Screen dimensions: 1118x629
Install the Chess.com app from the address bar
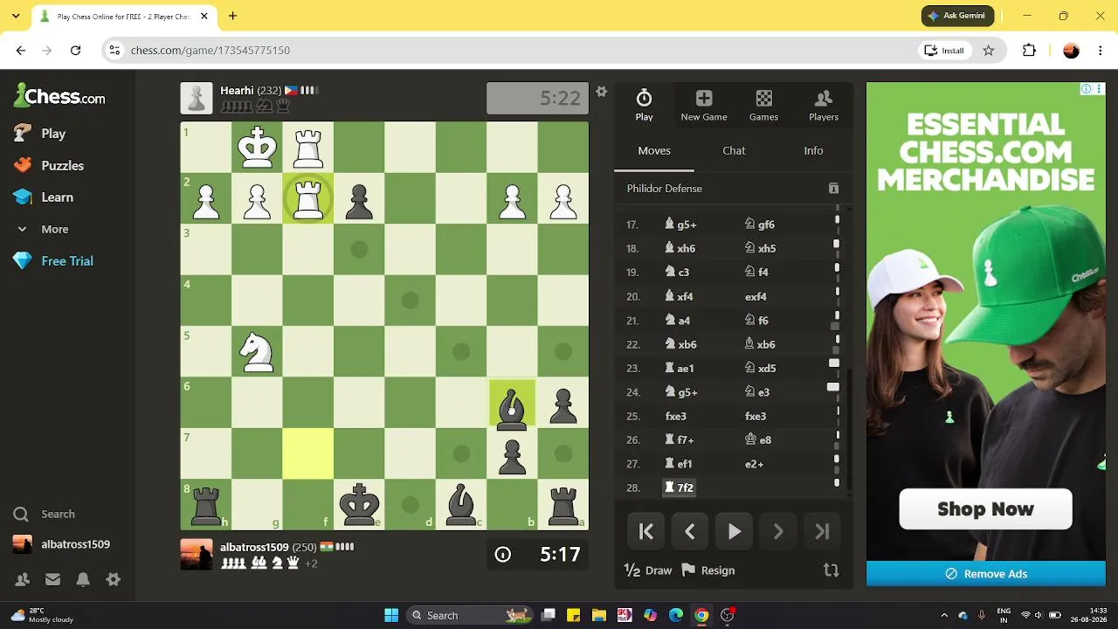944,51
